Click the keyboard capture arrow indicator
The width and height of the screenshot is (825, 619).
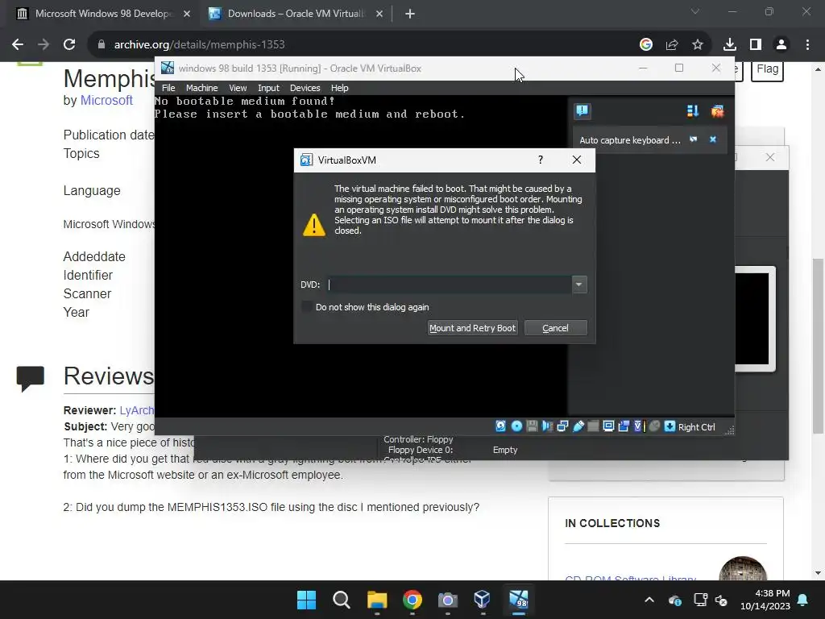click(670, 426)
